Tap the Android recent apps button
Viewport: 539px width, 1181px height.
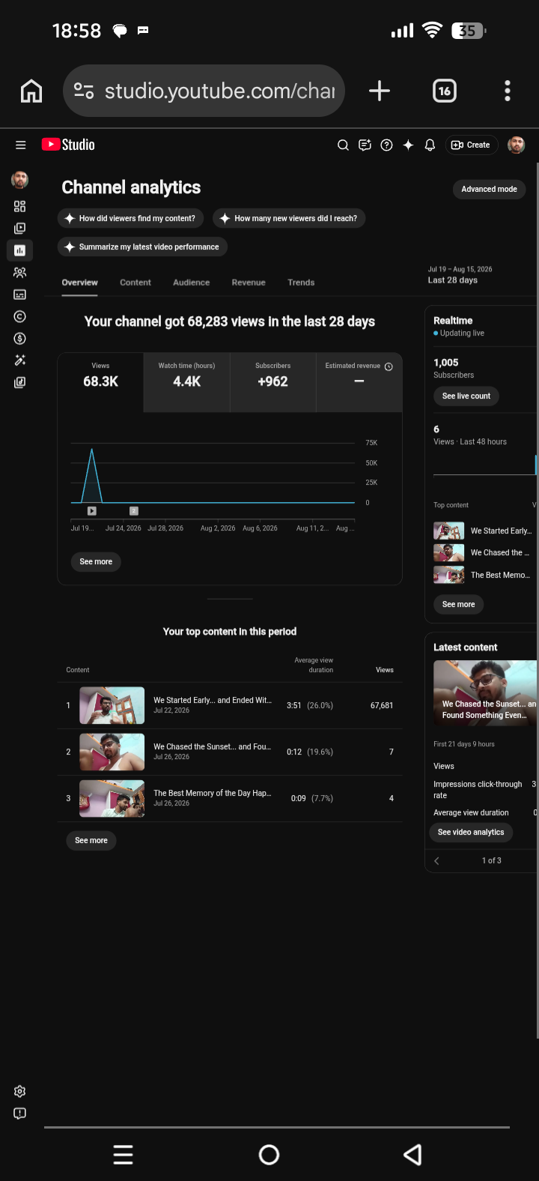pyautogui.click(x=124, y=1155)
